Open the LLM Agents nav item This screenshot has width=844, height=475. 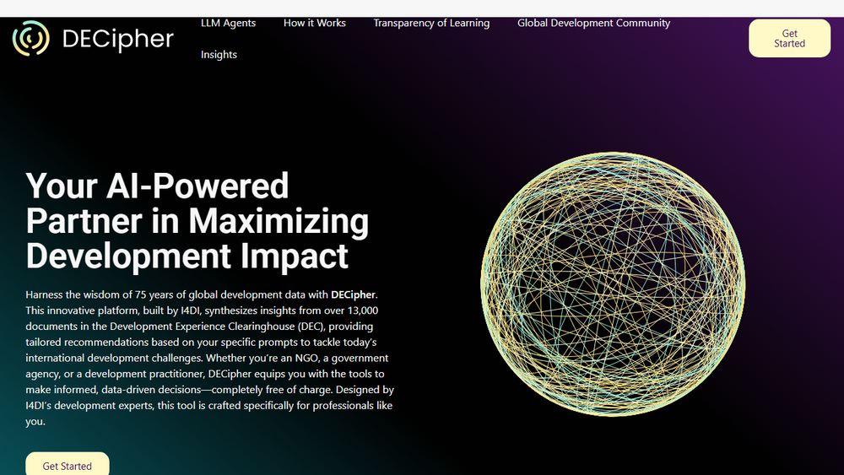click(228, 23)
